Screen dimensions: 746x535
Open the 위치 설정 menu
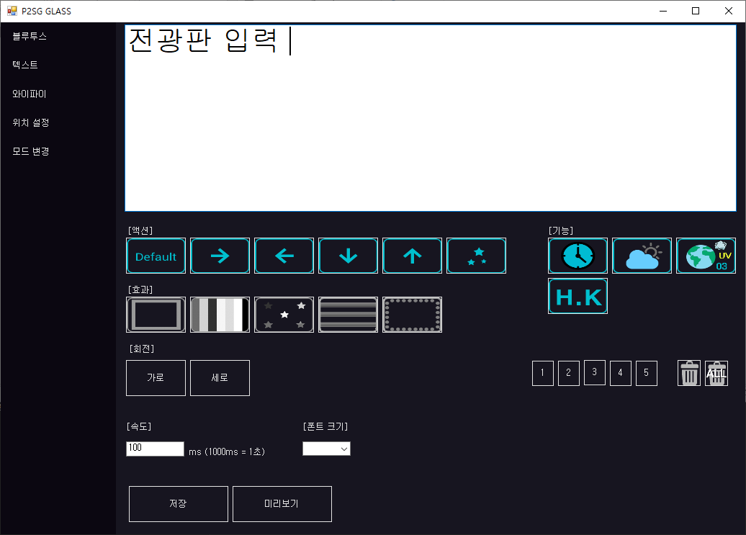point(31,122)
